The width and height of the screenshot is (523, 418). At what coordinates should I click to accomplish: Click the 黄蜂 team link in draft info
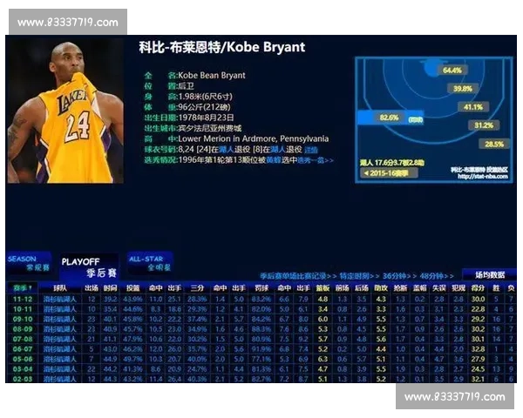click(x=274, y=160)
